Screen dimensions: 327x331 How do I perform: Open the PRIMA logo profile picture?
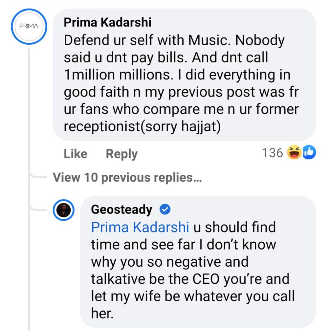coord(29,27)
